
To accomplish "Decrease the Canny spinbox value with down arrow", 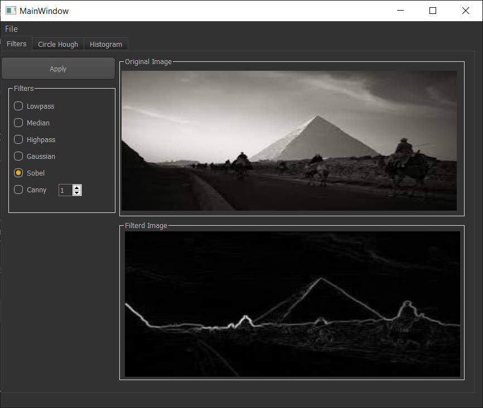I will point(77,193).
